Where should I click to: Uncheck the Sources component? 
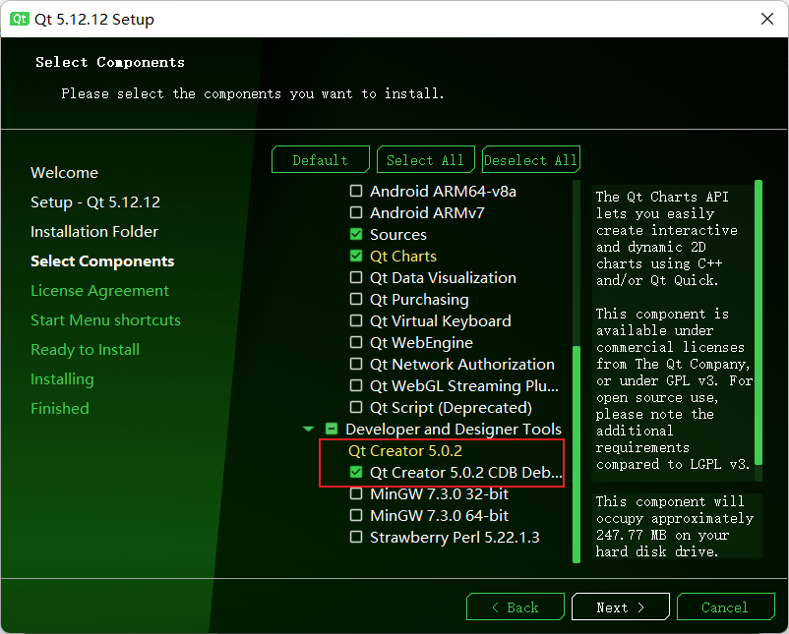pos(356,234)
